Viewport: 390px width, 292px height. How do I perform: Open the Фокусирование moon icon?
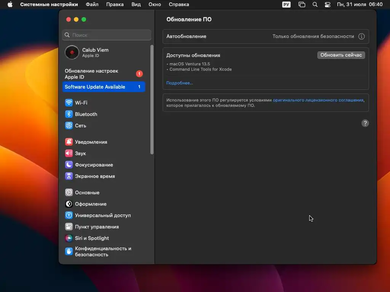(69, 165)
